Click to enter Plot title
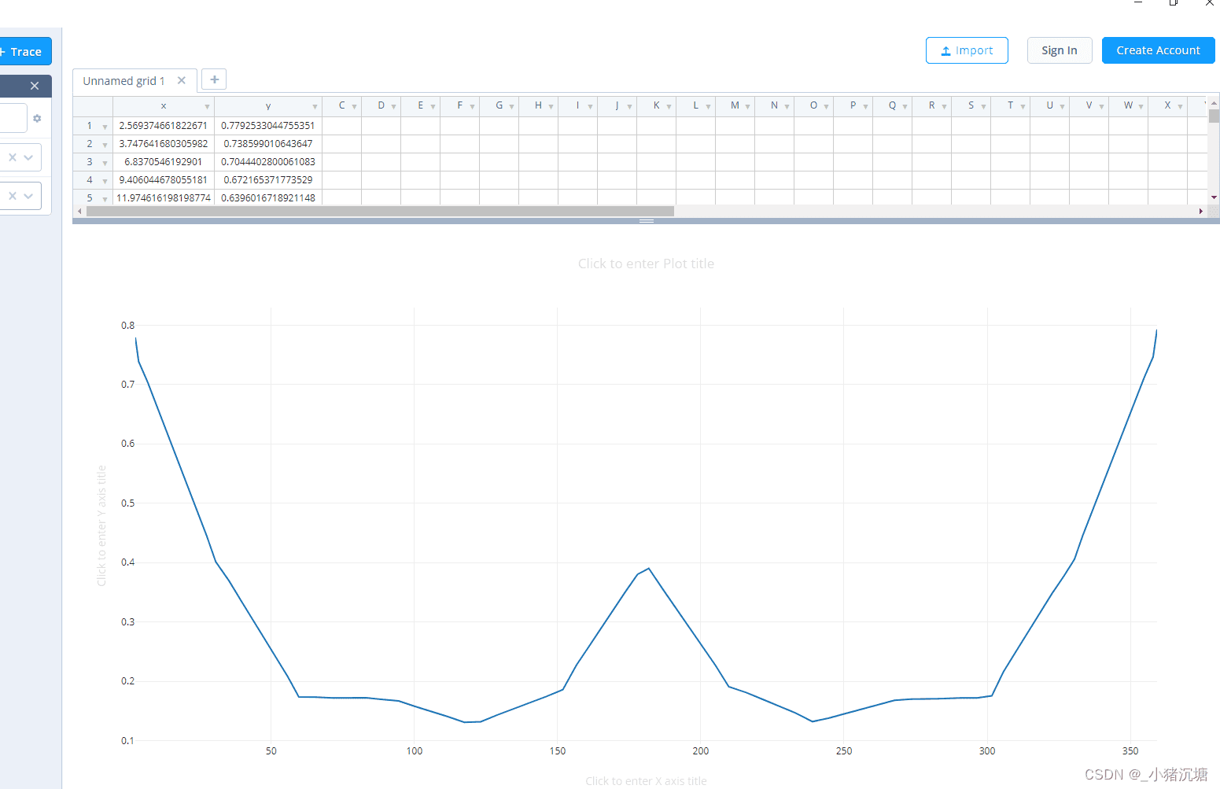1220x789 pixels. 646,264
